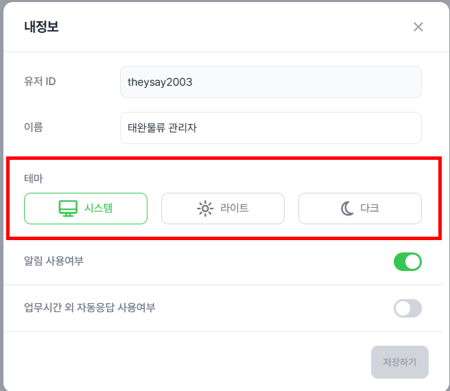This screenshot has height=391, width=450.
Task: Enable 업무시간 외 자동응답 switch
Action: coord(407,308)
